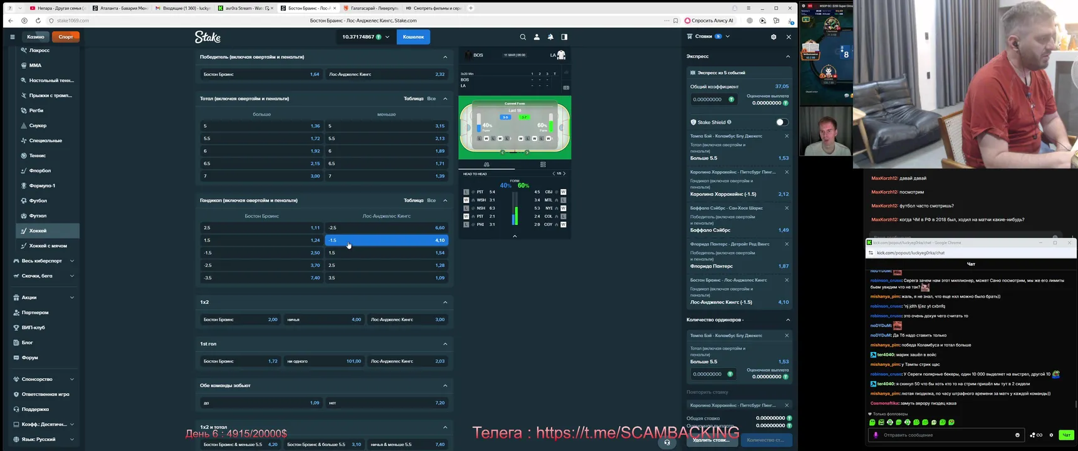Switch to Входящие mail browser tab
The image size is (1078, 451).
point(182,8)
